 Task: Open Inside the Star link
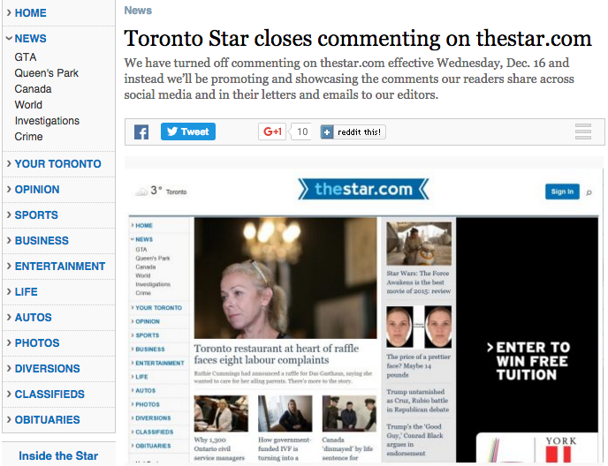tap(58, 456)
